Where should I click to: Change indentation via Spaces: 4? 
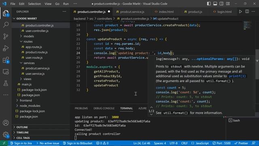(160, 143)
